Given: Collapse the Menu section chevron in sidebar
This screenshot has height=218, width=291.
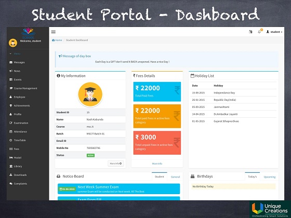Looking at the screenshot, I should click(x=10, y=53).
